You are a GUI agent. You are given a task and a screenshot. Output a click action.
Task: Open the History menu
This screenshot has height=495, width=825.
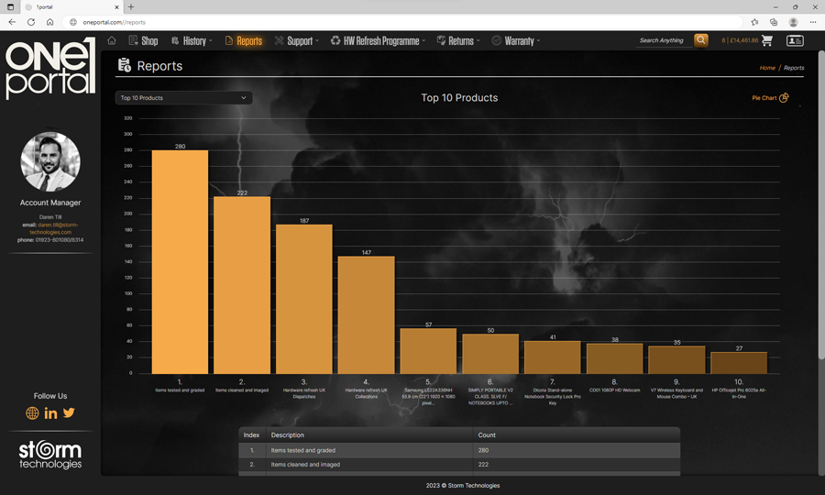point(192,40)
